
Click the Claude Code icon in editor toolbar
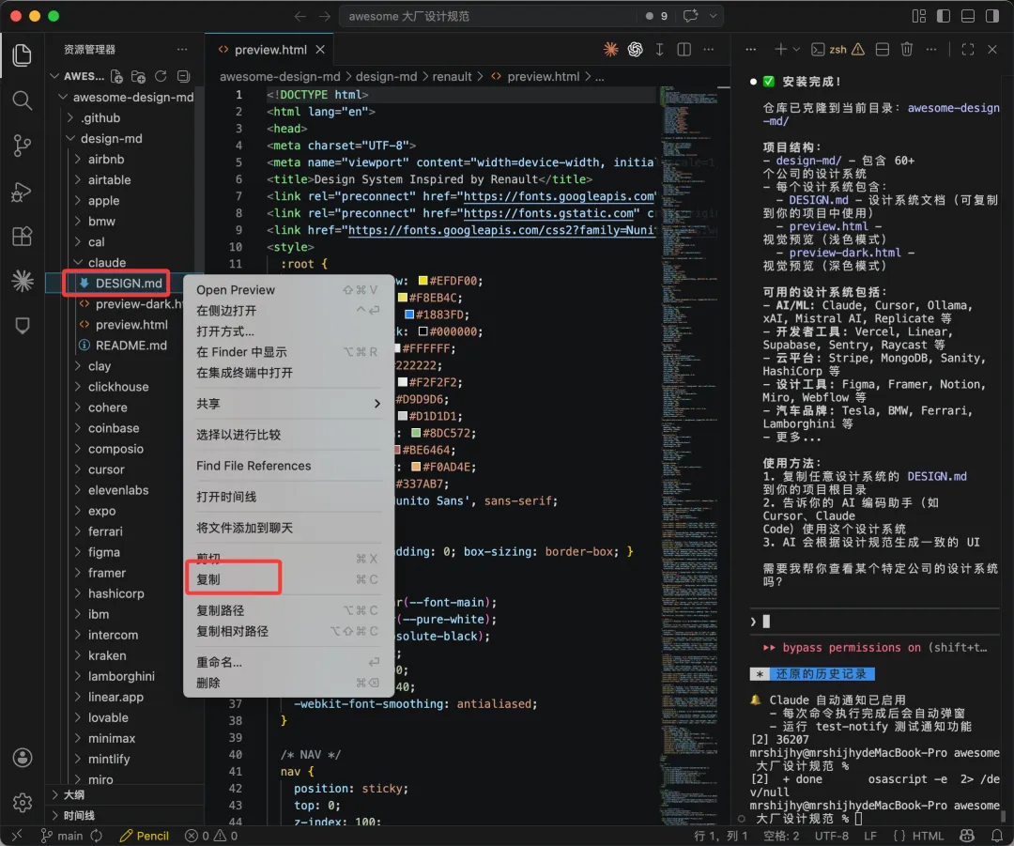tap(610, 49)
